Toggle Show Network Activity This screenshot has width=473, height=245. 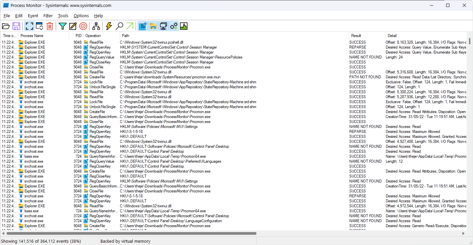point(163,26)
